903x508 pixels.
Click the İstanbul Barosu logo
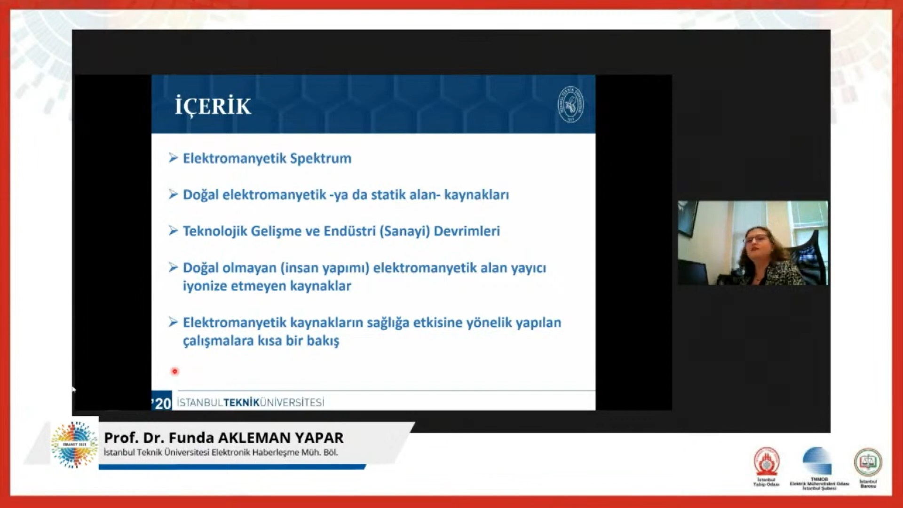(x=868, y=468)
